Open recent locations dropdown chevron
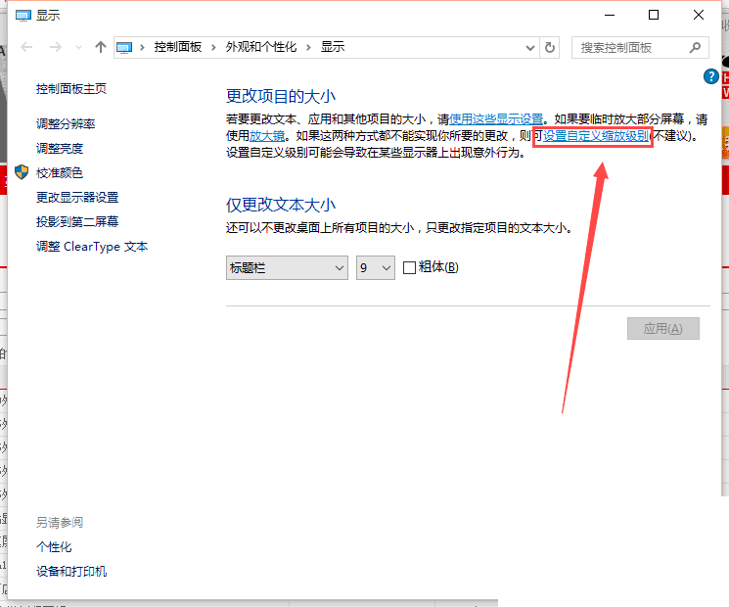 pyautogui.click(x=79, y=47)
